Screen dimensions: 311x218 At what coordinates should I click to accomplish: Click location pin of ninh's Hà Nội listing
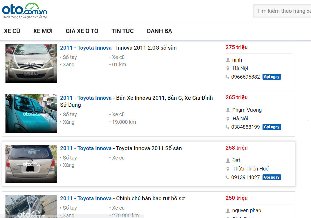pos(228,68)
